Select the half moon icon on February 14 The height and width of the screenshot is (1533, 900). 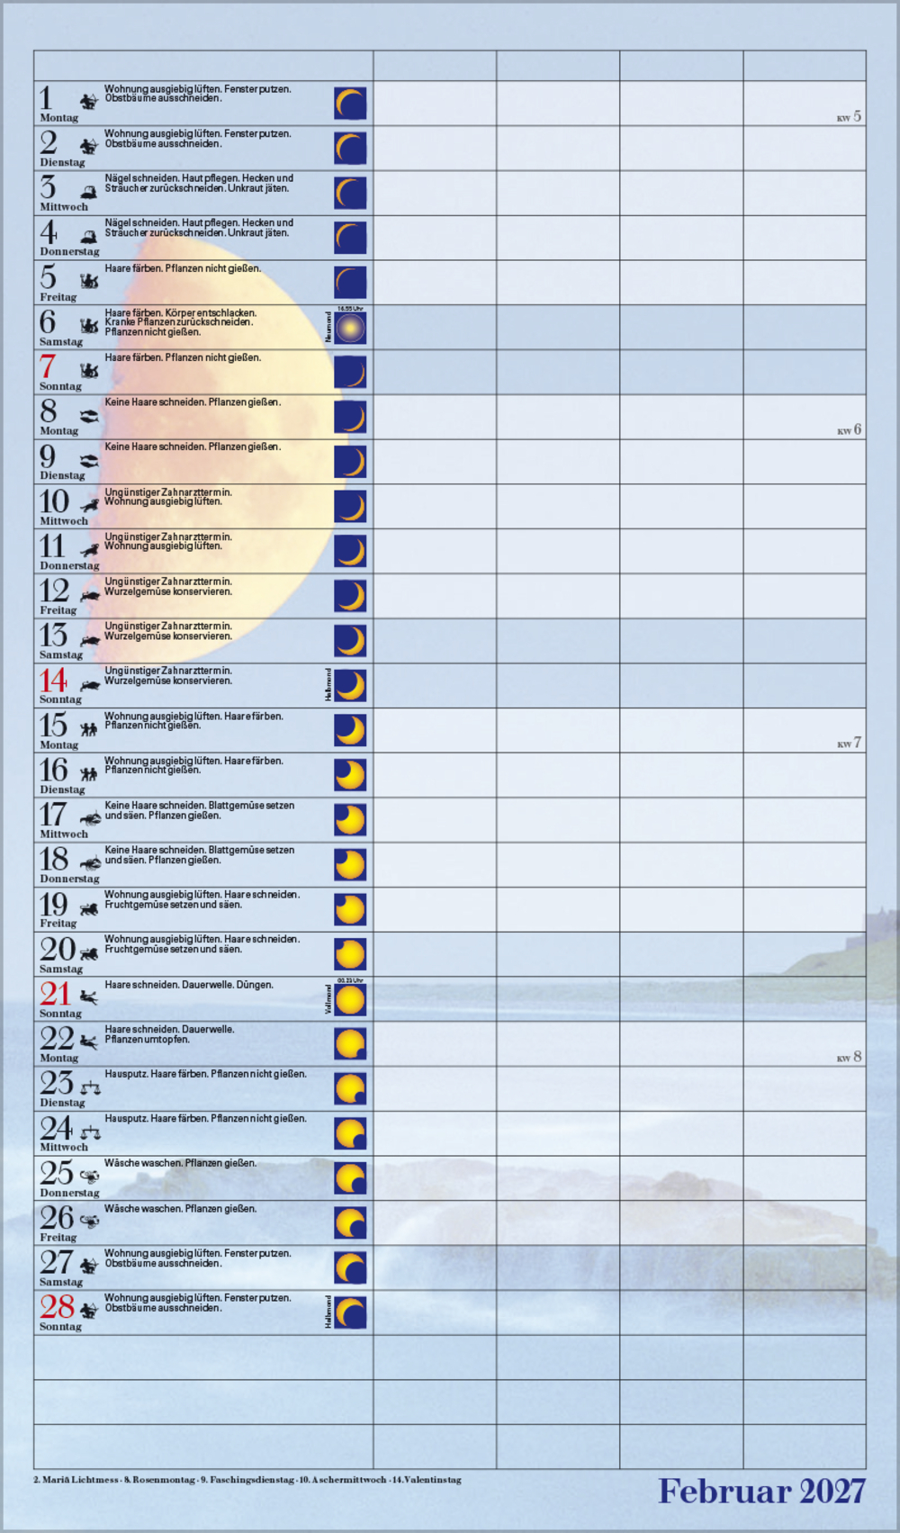pyautogui.click(x=350, y=686)
